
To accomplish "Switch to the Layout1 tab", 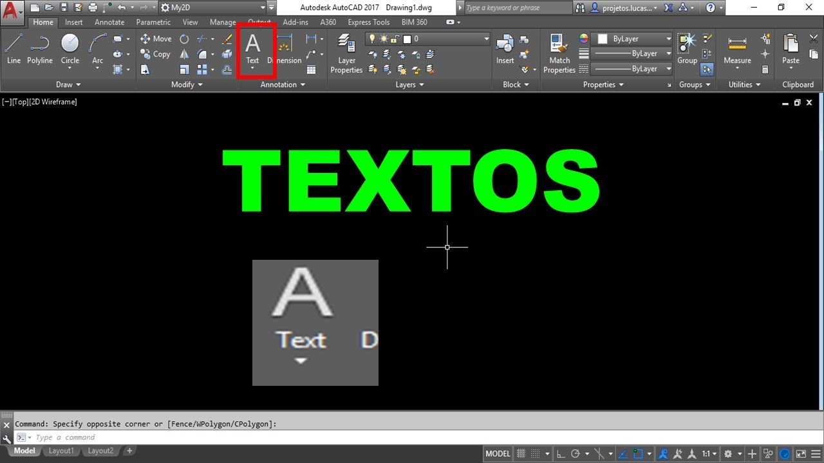I will [x=61, y=451].
